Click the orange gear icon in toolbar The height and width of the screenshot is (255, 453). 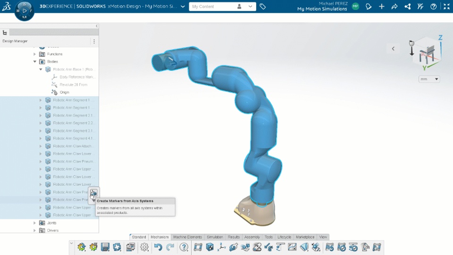pyautogui.click(x=93, y=247)
